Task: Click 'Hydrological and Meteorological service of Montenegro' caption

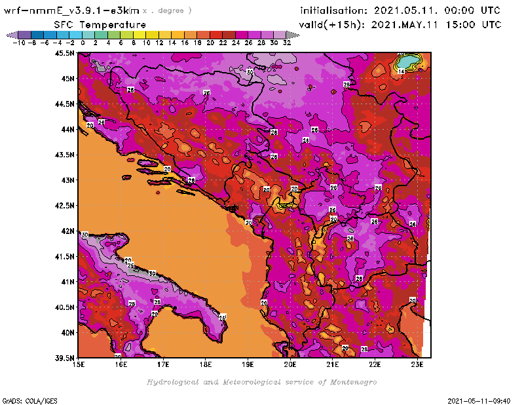Action: pyautogui.click(x=261, y=382)
